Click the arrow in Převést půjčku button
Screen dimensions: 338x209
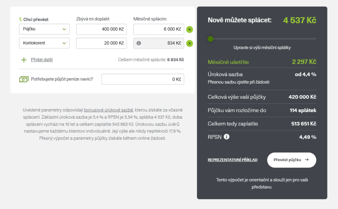pos(307,160)
